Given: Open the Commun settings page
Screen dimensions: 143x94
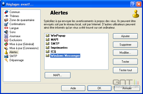Looking at the screenshot, I should point(15,12).
